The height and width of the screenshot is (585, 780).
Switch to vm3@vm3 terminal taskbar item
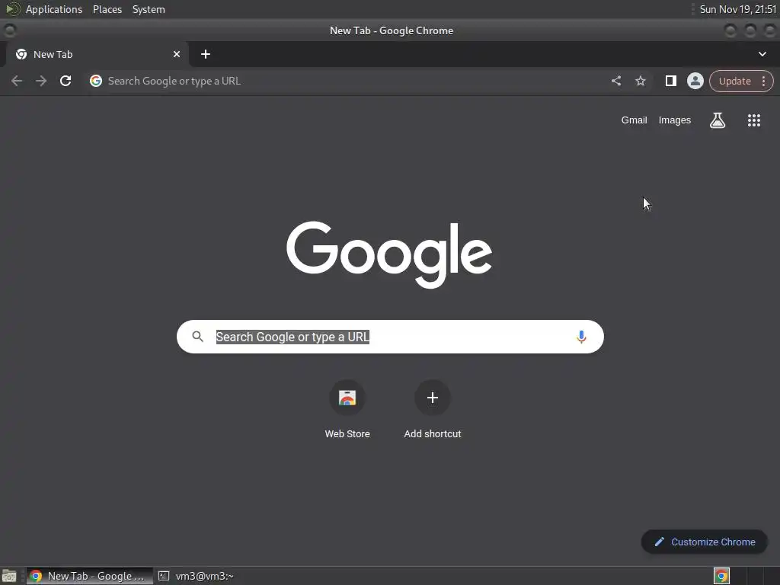click(x=196, y=576)
